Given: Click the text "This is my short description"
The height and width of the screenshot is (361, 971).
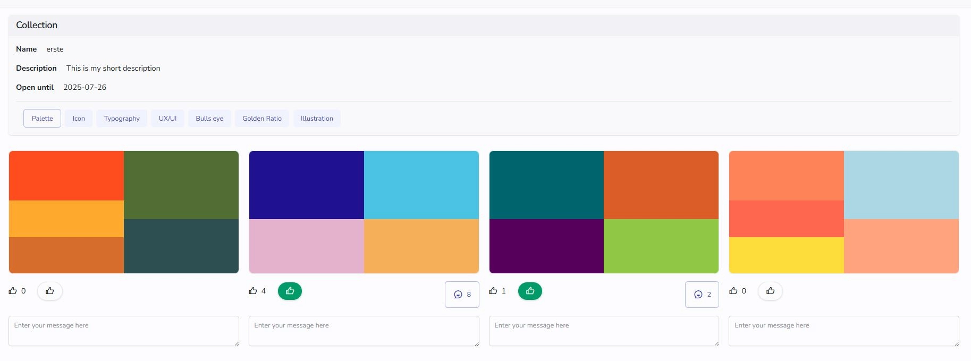Looking at the screenshot, I should pos(113,68).
